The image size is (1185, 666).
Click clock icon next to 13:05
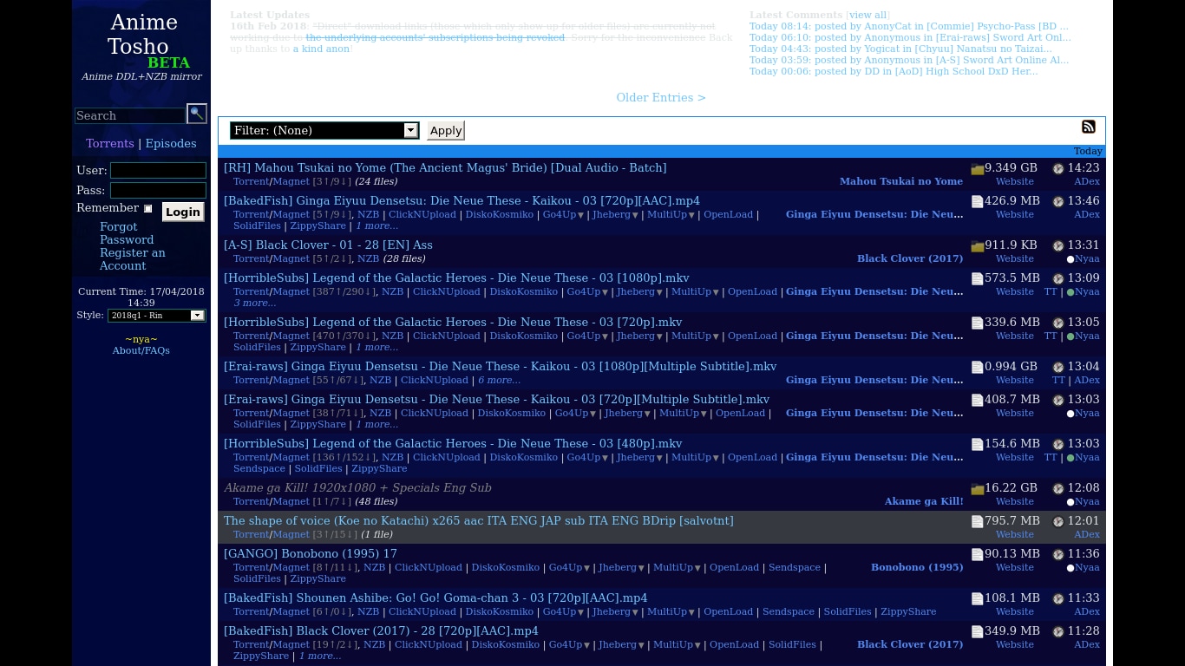coord(1057,323)
